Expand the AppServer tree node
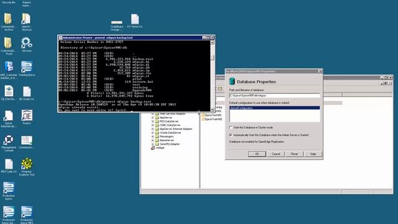This screenshot has height=224, width=398. [153, 118]
